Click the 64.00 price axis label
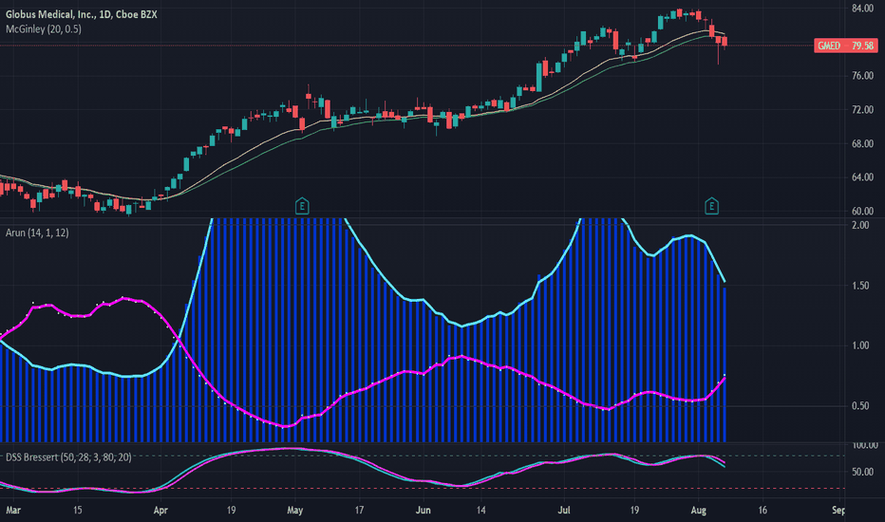This screenshot has height=522, width=885. click(862, 177)
